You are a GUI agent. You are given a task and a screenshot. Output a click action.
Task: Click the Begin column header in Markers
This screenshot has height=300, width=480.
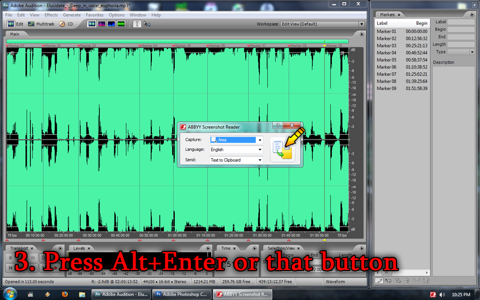coord(421,24)
